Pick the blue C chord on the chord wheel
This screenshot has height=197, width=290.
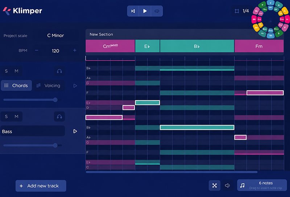[x=270, y=3]
